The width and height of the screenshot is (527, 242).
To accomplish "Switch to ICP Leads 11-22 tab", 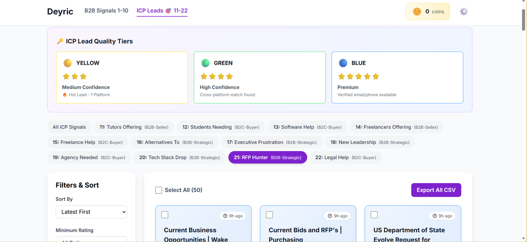I will click(x=162, y=11).
